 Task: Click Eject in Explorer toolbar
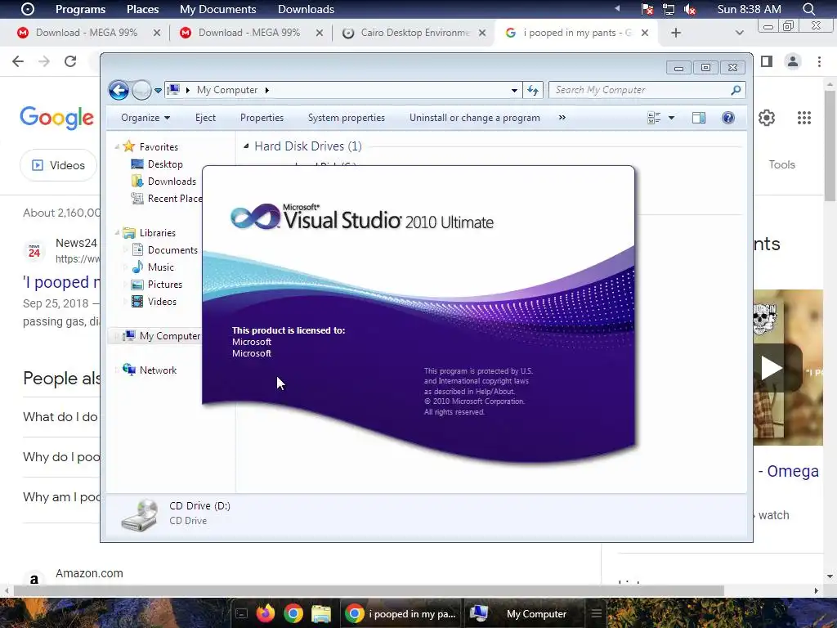tap(205, 118)
